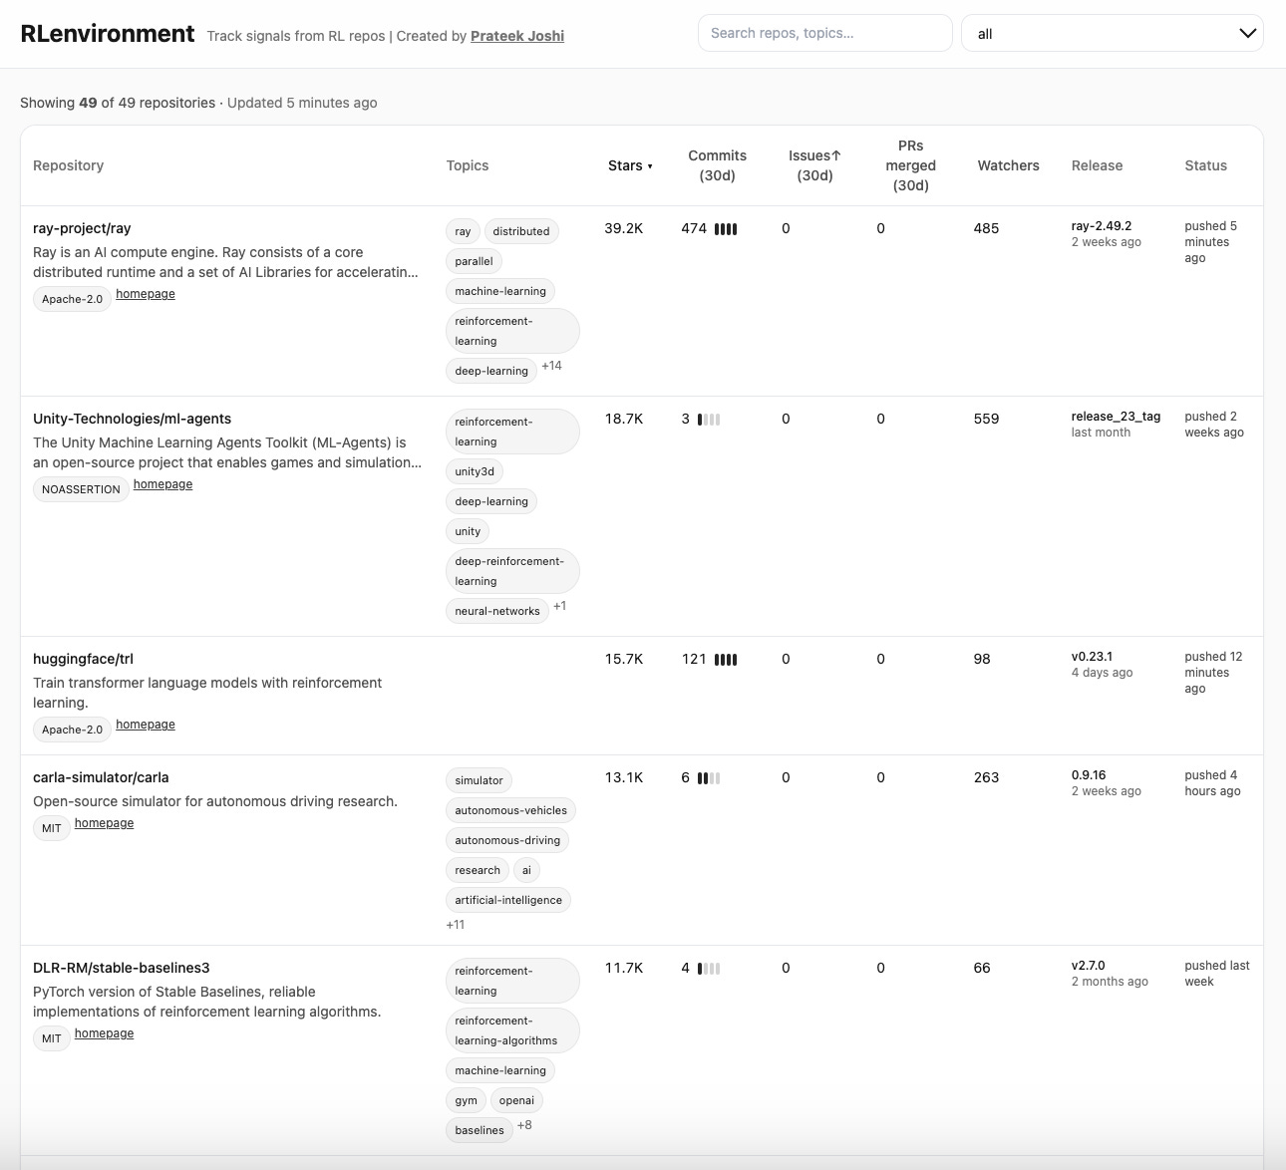Select the 'unity3d' topic tag

click(x=475, y=471)
